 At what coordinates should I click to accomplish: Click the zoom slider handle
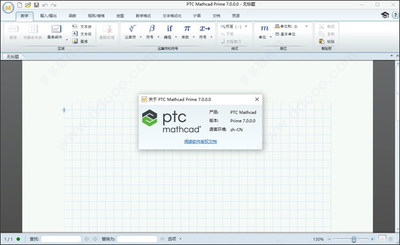pos(354,239)
